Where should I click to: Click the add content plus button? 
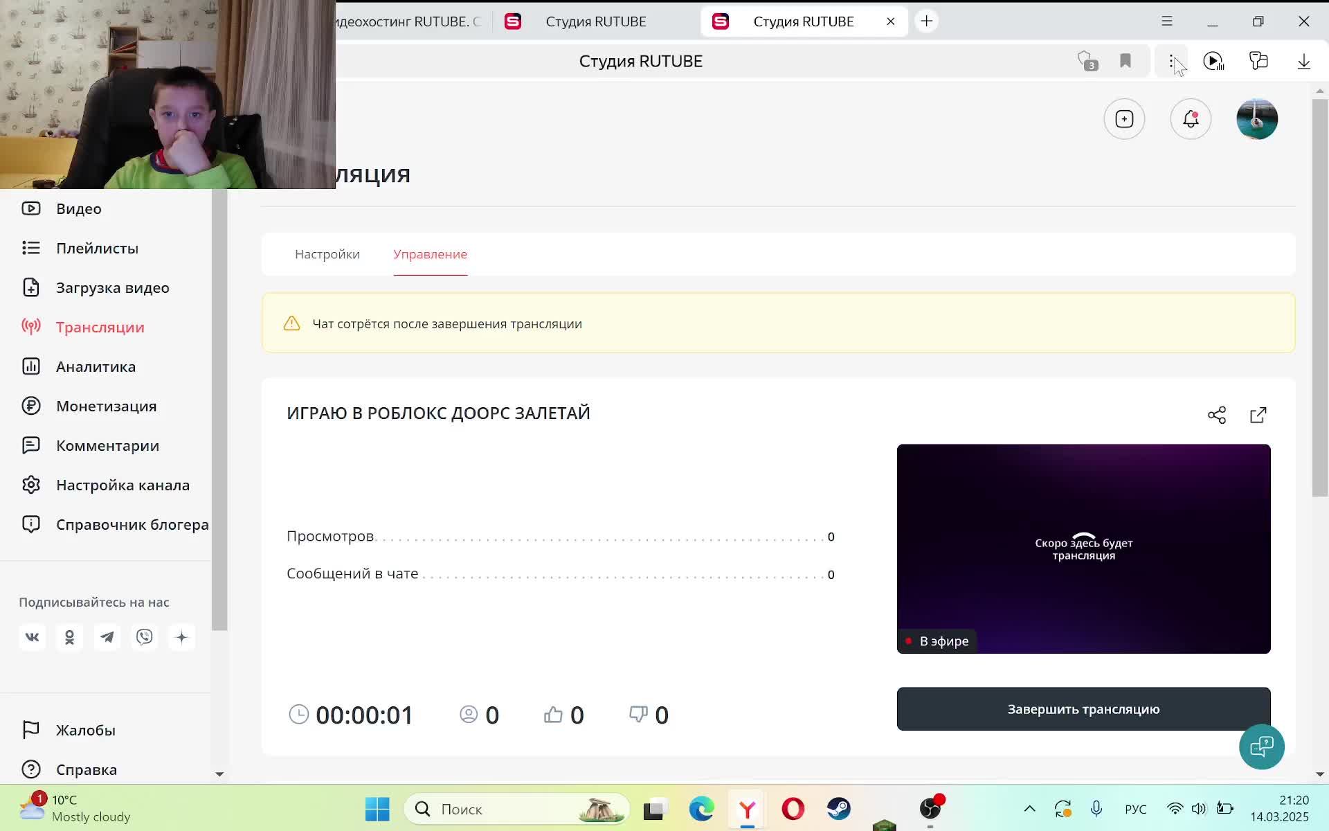pos(1124,119)
